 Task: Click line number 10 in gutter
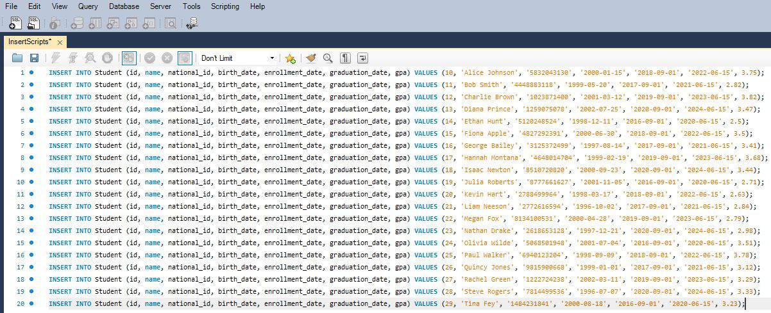[20, 182]
